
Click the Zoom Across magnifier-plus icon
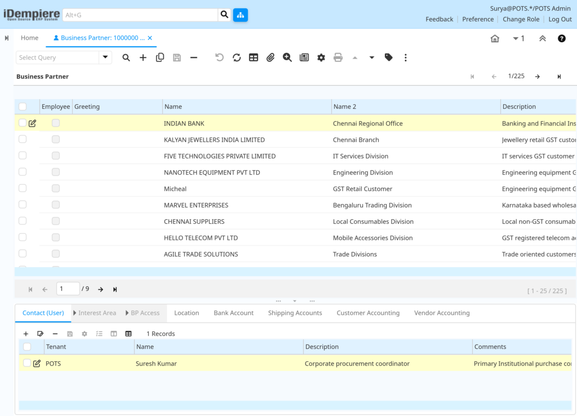[287, 57]
